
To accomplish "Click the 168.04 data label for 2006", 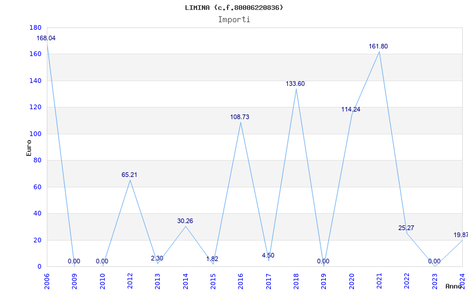I will click(46, 38).
